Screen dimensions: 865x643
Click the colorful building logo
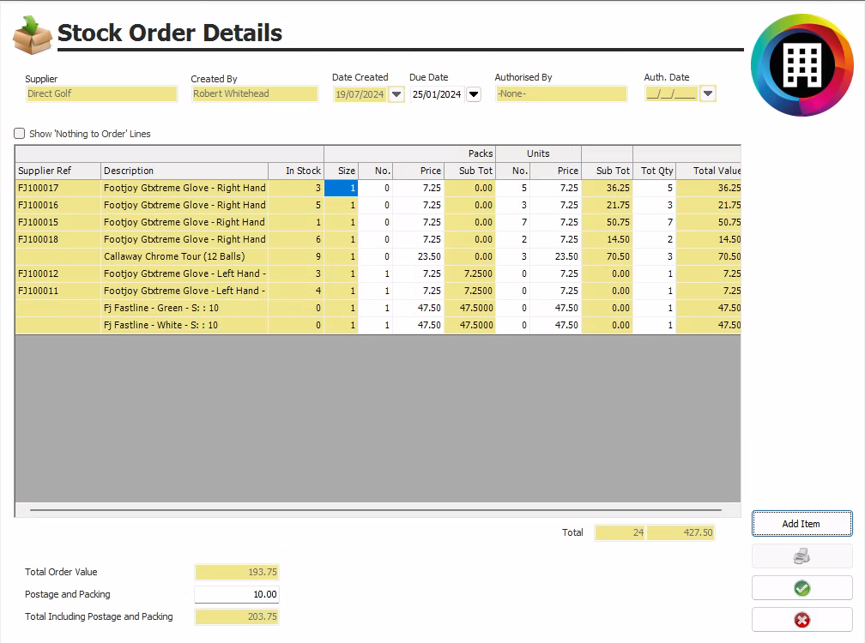pos(802,65)
